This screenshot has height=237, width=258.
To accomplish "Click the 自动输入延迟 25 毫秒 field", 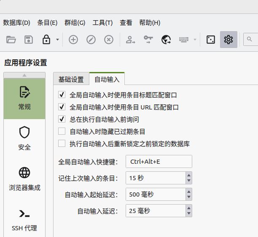I will click(x=156, y=211).
